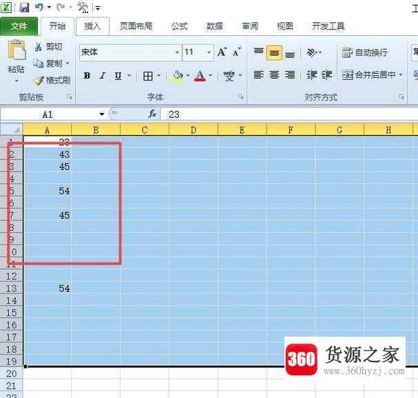The height and width of the screenshot is (398, 418).
Task: Open the font color dropdown arrow
Action: point(211,76)
